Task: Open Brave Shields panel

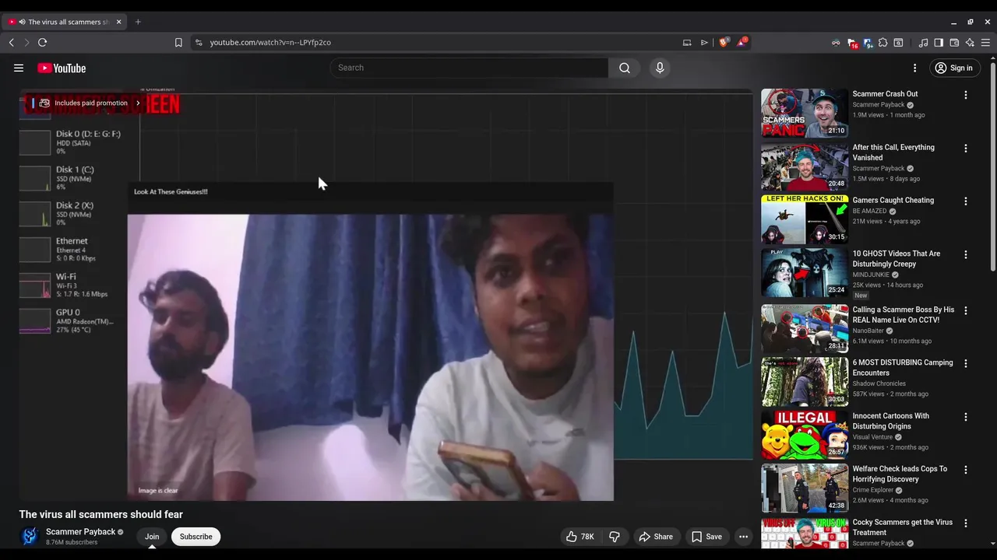Action: [x=724, y=42]
